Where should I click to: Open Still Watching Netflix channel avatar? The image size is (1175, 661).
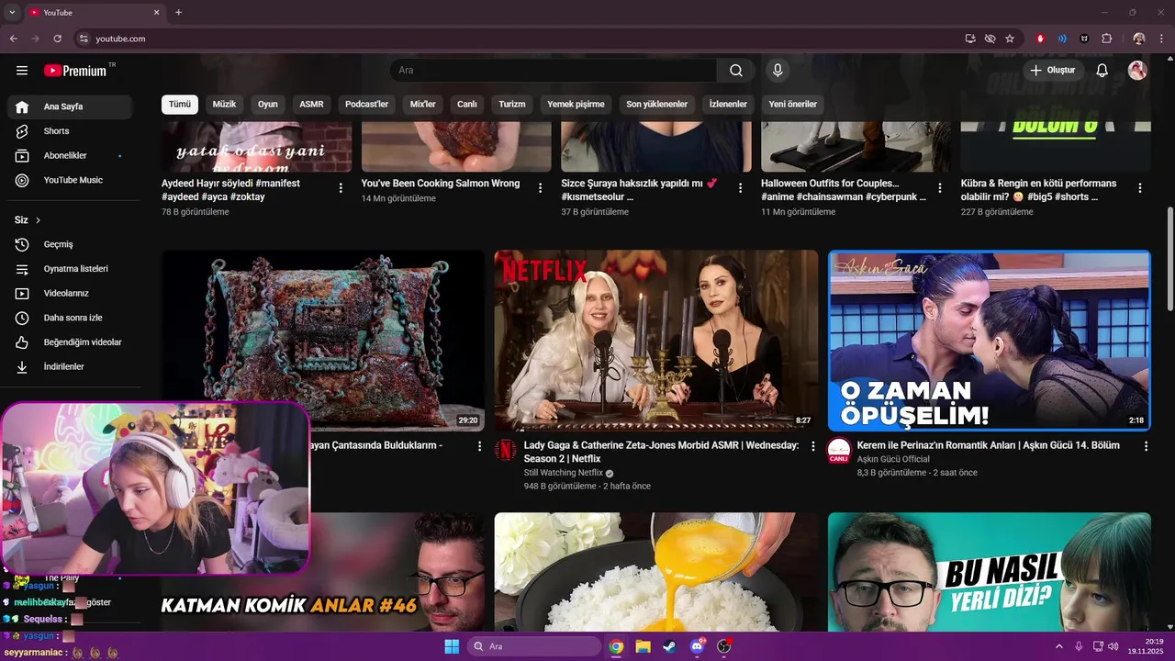(x=506, y=451)
